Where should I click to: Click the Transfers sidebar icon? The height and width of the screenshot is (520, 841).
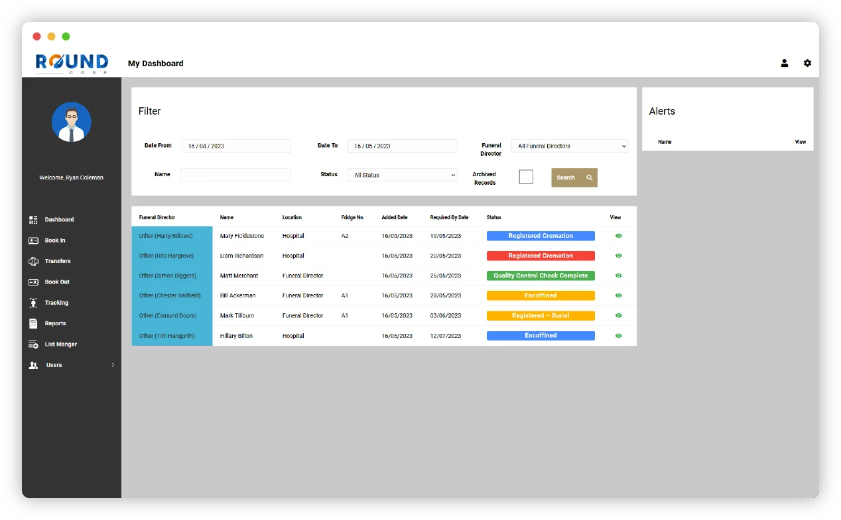coord(33,261)
